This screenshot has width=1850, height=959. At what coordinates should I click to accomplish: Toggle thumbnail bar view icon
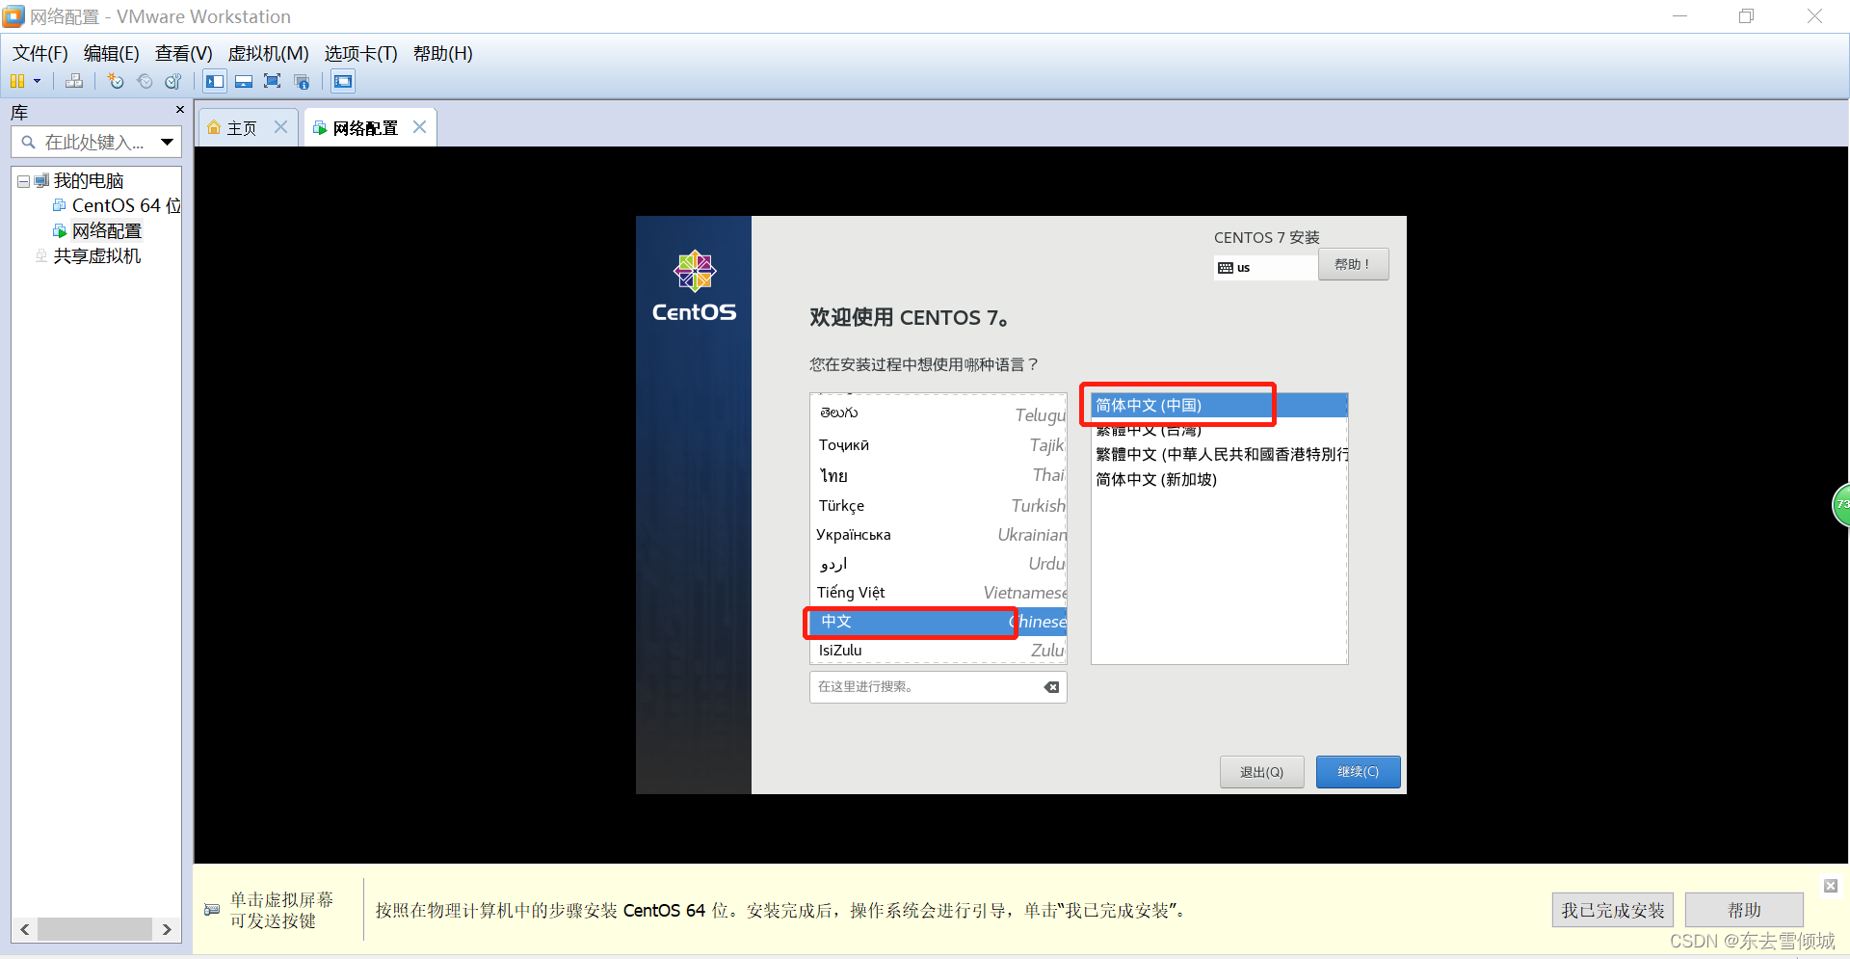tap(244, 81)
